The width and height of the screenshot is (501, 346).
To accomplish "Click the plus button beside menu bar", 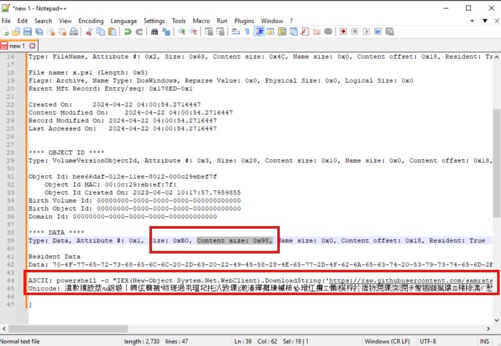I will 472,21.
